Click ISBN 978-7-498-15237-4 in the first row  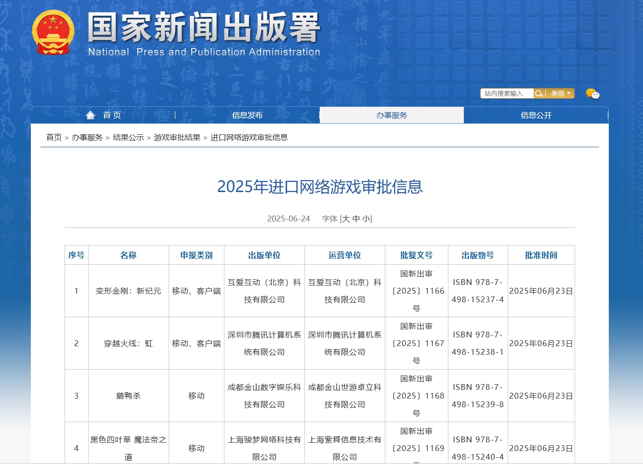click(x=477, y=291)
